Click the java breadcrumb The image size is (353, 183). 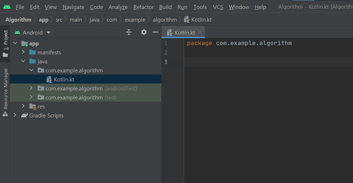94,20
